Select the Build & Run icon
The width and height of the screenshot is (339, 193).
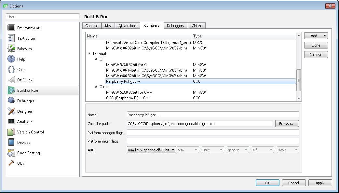tap(11, 90)
